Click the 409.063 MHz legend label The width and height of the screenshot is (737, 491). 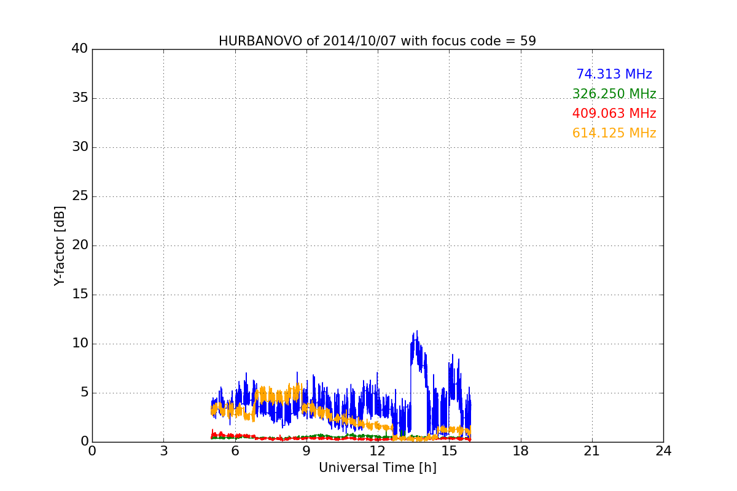[614, 114]
